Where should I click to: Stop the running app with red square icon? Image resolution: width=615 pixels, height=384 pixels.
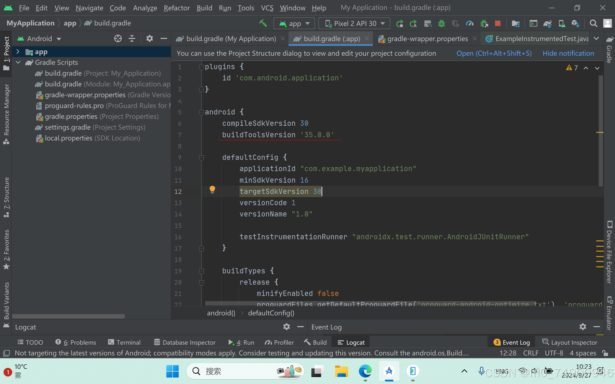pos(497,23)
